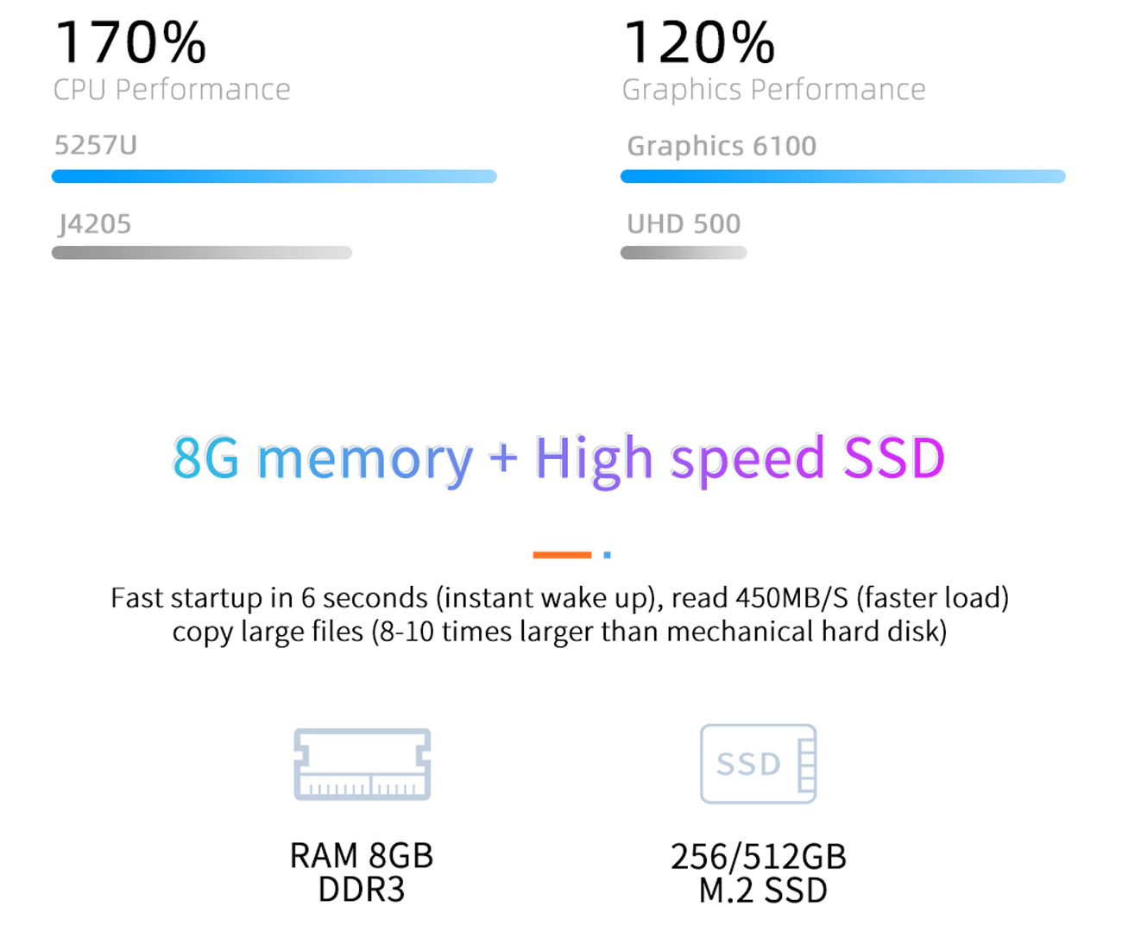
Task: Click the blue 5257U performance bar
Action: pos(274,176)
